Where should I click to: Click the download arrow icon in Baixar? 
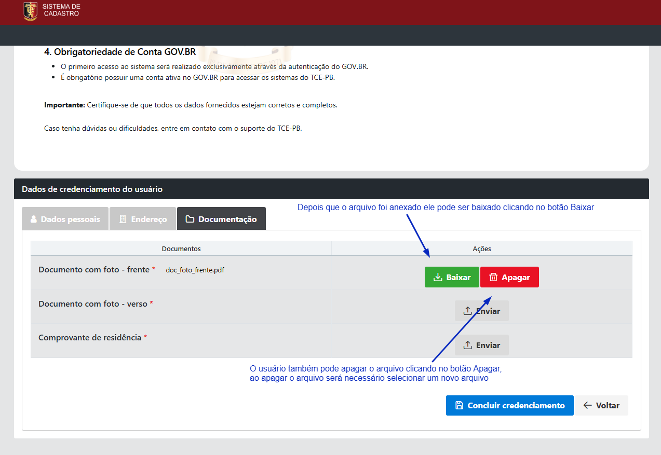pos(438,277)
